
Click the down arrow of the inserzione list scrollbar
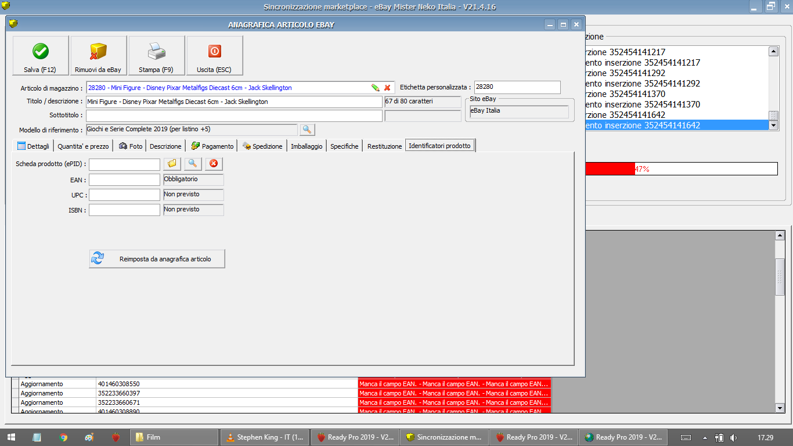tap(773, 125)
